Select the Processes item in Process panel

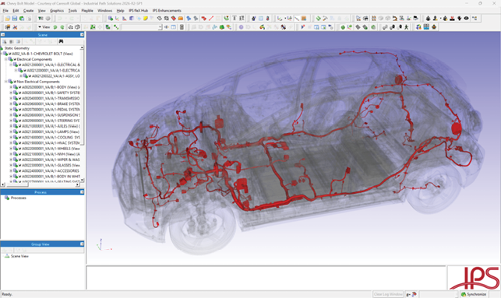coord(18,198)
